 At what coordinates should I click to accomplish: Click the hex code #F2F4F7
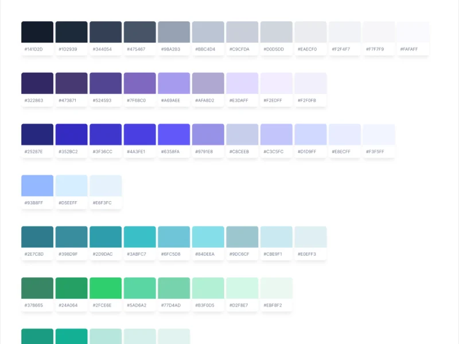coord(341,49)
